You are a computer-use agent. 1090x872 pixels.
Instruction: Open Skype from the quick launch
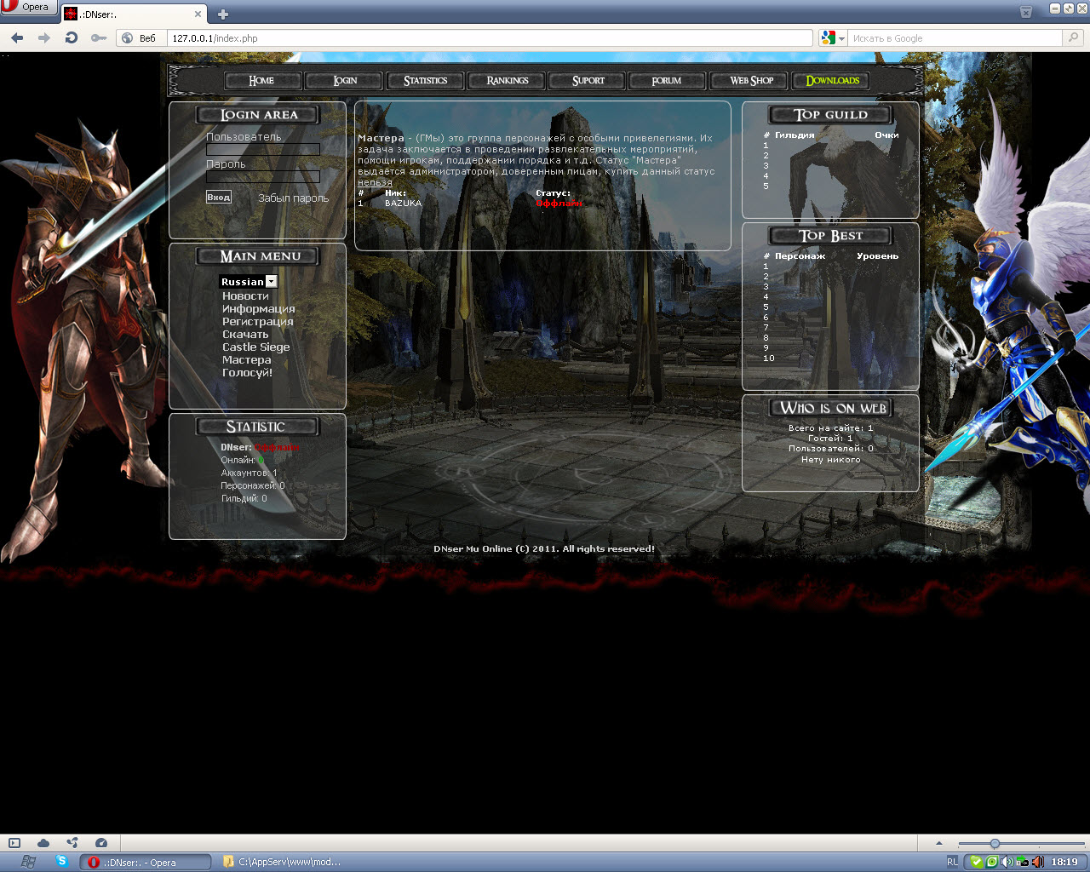[x=61, y=861]
